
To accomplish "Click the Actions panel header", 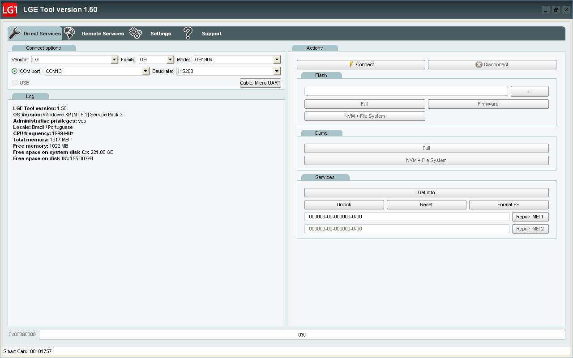I will 315,48.
